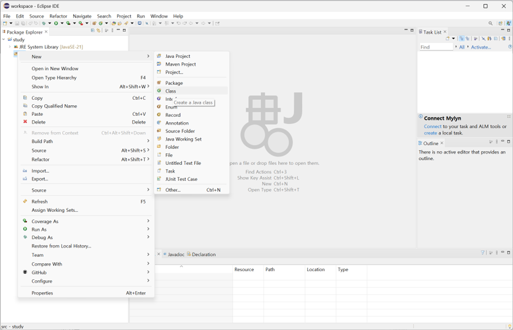Click the Copy icon in context menu
This screenshot has width=513, height=330.
click(x=25, y=98)
